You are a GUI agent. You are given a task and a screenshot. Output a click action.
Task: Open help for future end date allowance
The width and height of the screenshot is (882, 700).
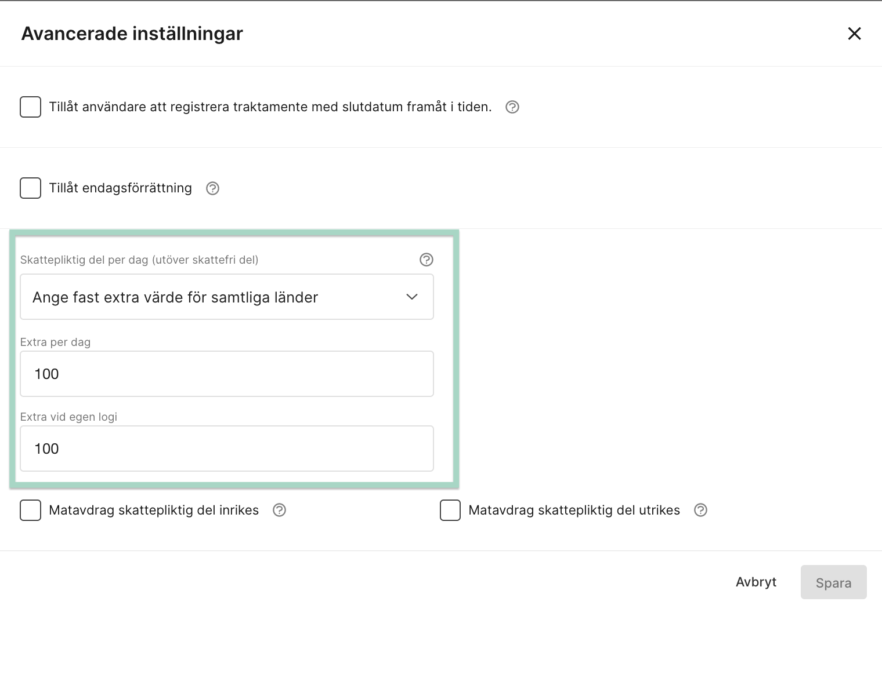point(512,107)
